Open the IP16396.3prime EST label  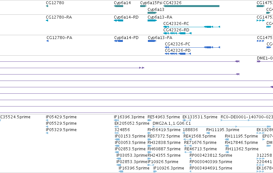point(129,117)
